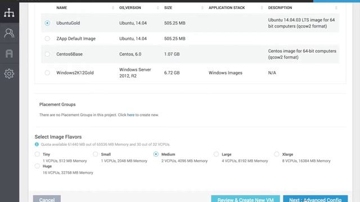This screenshot has height=202, width=360.
Task: Click the 'Windows Images' application stack cell
Action: pyautogui.click(x=226, y=73)
